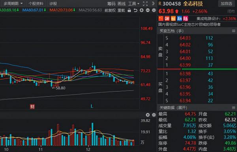Click the company description line
Image resolution: width=237 pixels, height=152 pixels.
coord(189,24)
